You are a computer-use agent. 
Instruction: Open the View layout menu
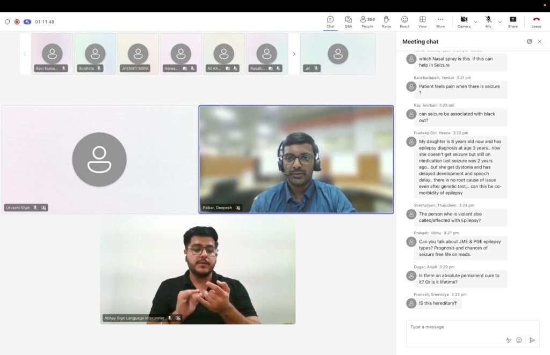tap(423, 21)
